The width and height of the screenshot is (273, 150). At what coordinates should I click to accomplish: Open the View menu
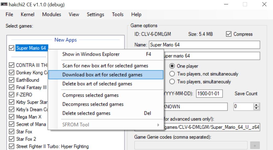coord(74,14)
